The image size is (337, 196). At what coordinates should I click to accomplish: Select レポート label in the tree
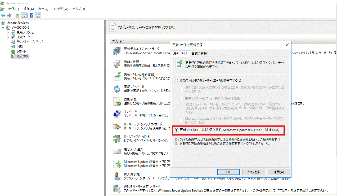[21, 51]
